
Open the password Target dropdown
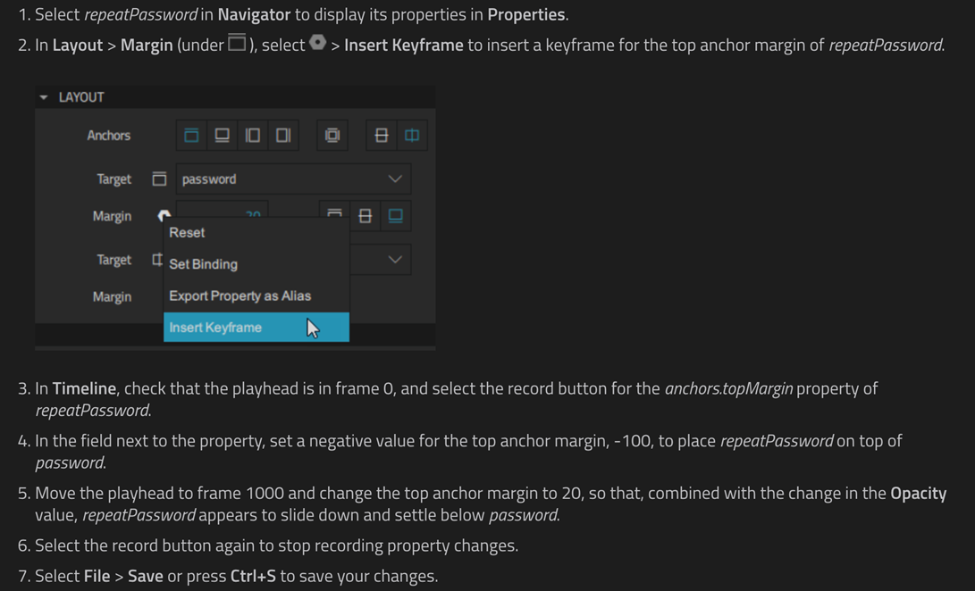[x=293, y=179]
